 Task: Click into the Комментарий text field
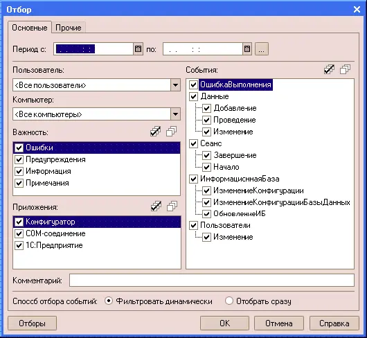point(212,281)
